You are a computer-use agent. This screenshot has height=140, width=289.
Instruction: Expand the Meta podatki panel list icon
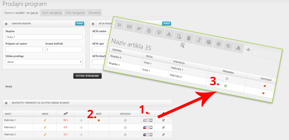pyautogui.click(x=93, y=24)
